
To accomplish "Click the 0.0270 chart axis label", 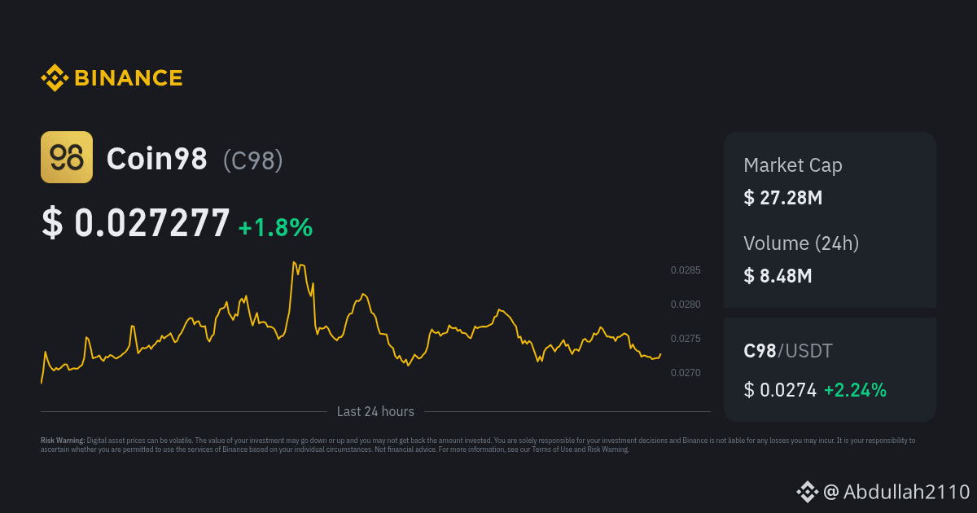I will coord(686,373).
